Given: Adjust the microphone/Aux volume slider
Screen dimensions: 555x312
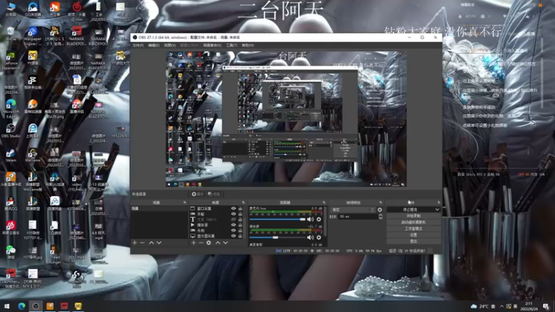Looking at the screenshot, I should 277,219.
